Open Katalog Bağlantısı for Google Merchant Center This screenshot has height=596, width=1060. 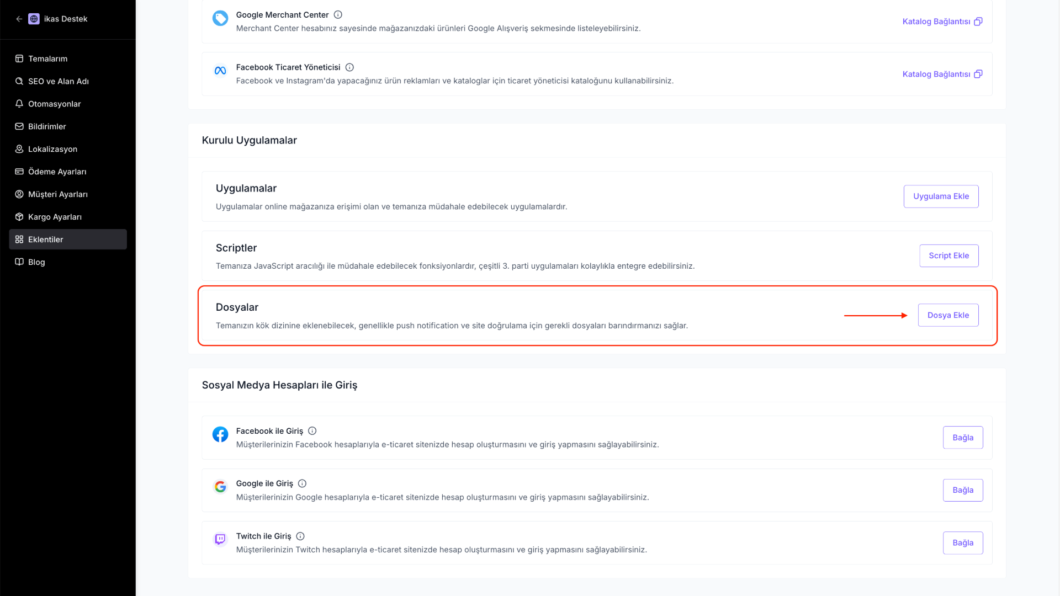coord(942,22)
